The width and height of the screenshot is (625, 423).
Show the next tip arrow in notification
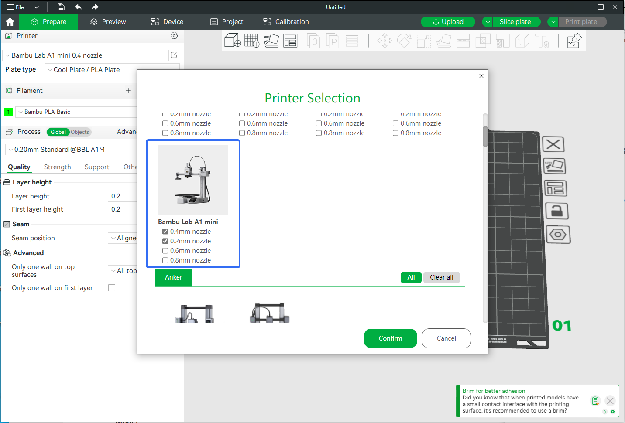(x=605, y=412)
